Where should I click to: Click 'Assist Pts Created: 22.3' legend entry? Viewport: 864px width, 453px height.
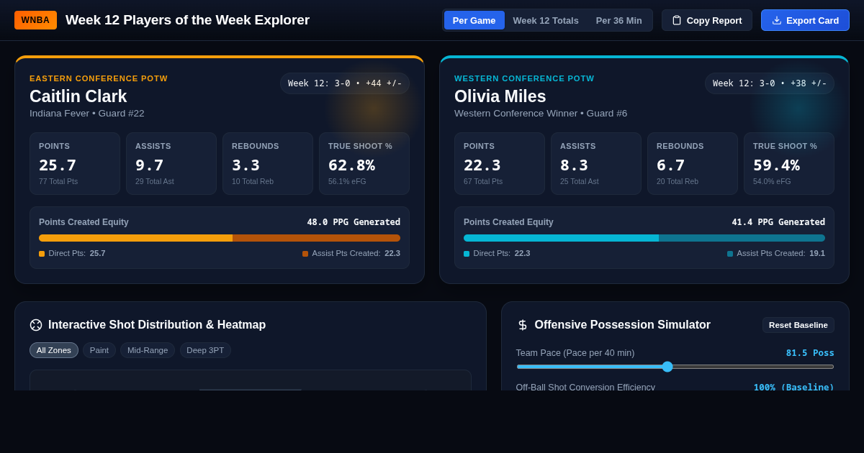(x=351, y=253)
